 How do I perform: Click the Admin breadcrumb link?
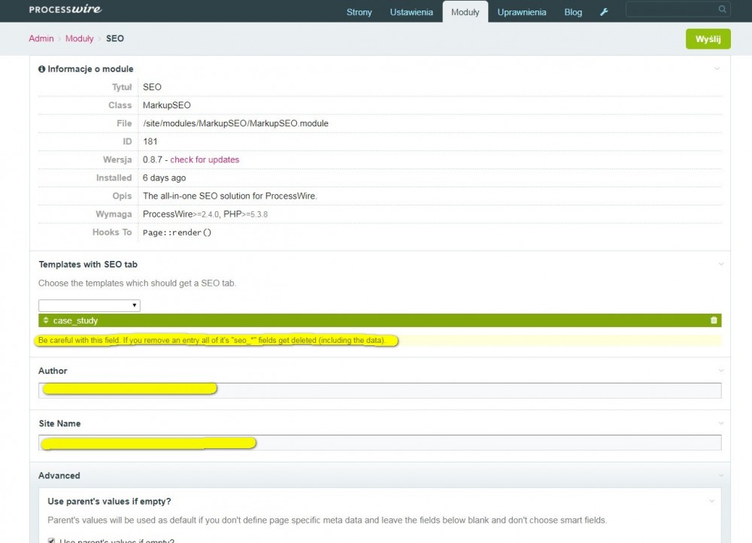click(x=41, y=38)
